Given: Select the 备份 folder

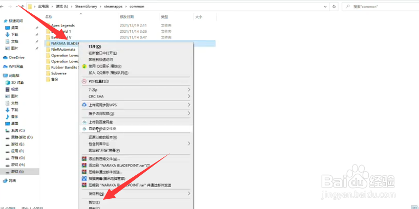Looking at the screenshot, I should [x=54, y=79].
